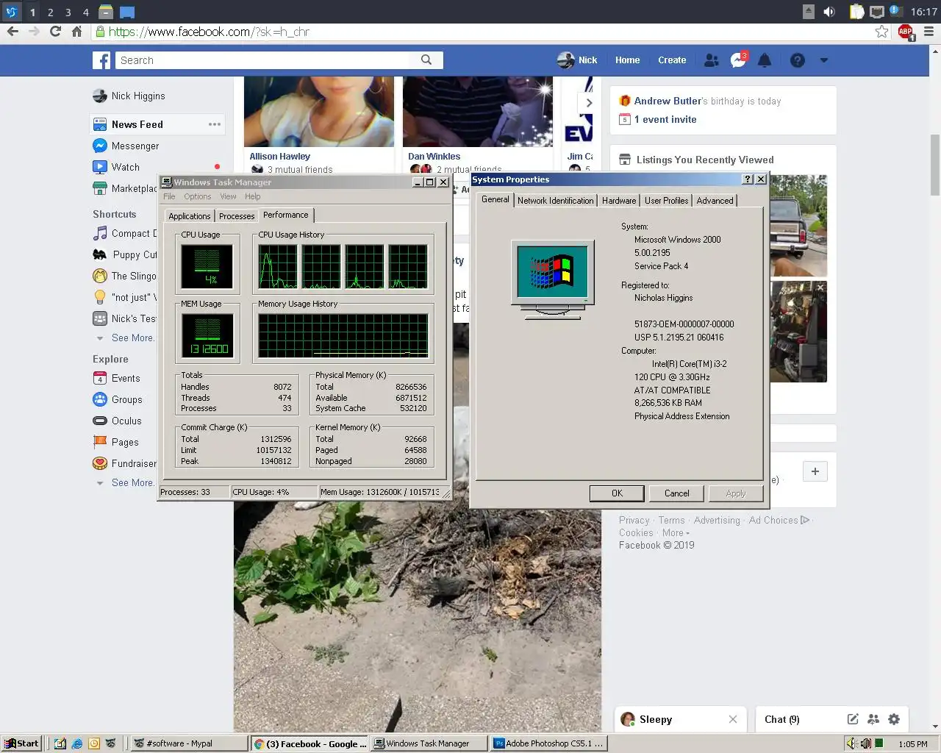Switch to the Processes tab in Task Manager
This screenshot has height=753, width=941.
point(237,216)
